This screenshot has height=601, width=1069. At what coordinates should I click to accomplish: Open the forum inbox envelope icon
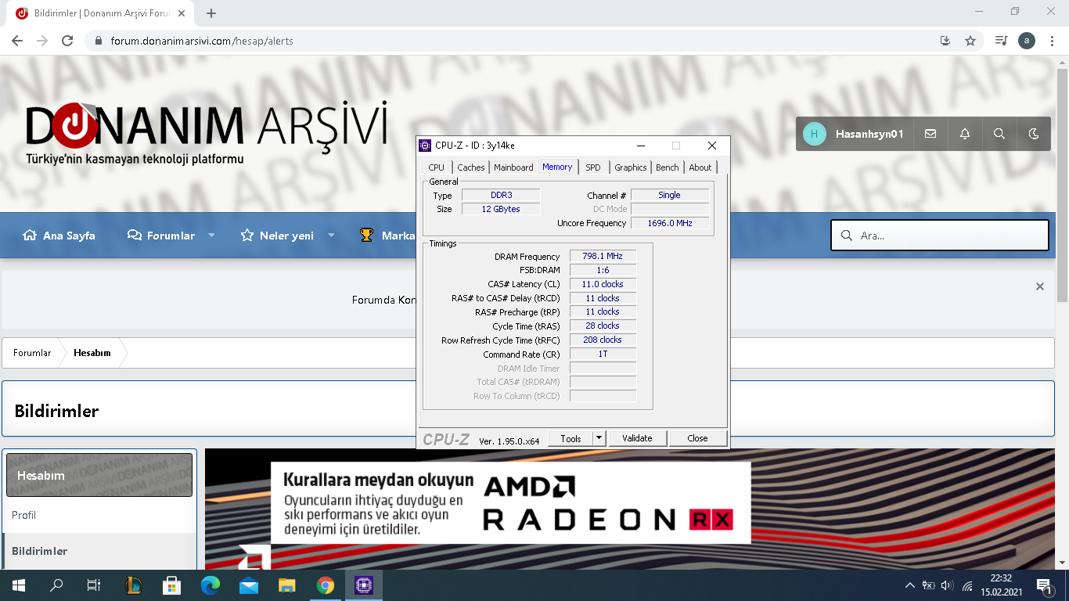pyautogui.click(x=930, y=134)
